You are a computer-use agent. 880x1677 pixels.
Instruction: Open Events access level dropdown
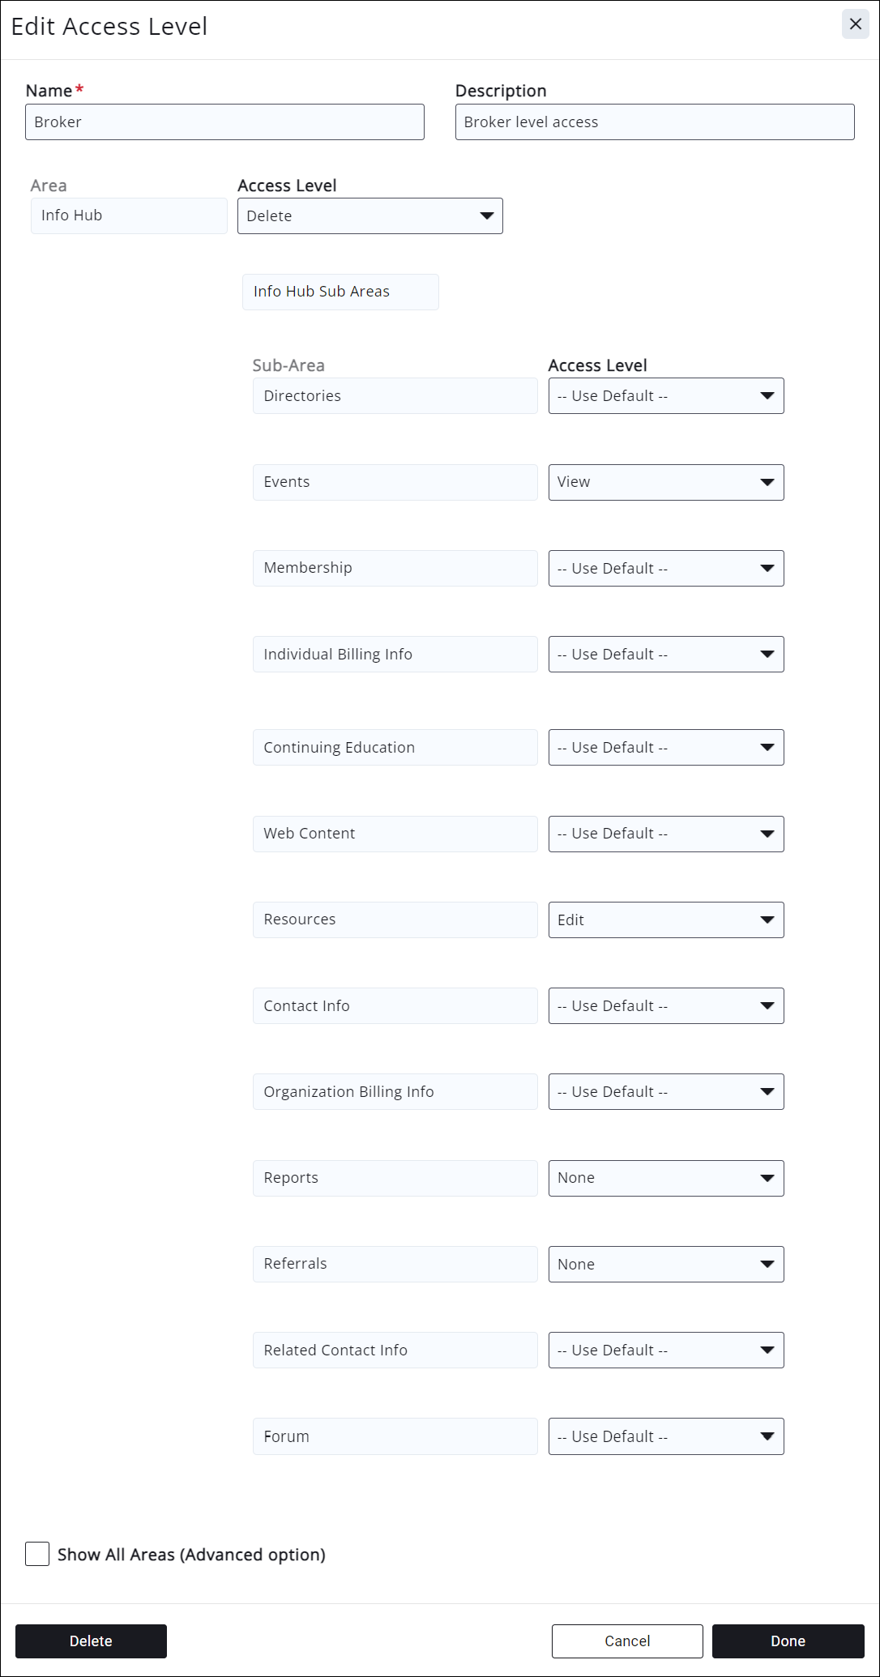[x=665, y=482]
